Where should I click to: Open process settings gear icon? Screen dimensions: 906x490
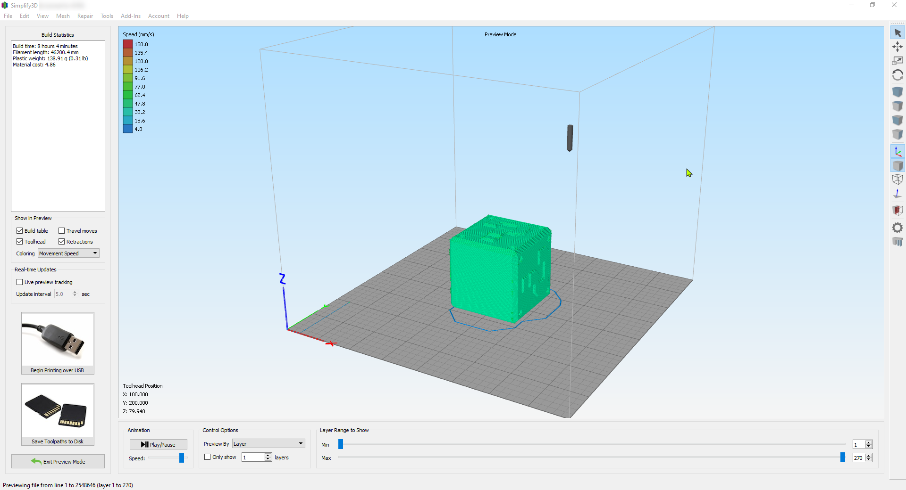[x=898, y=228]
